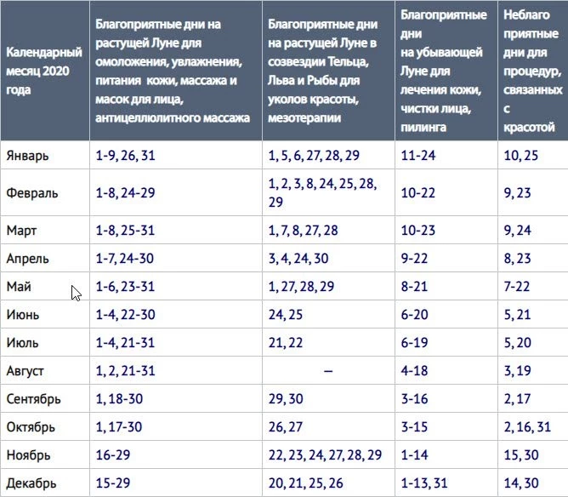Select the '29, 30' cell for Сентябрь
Image resolution: width=568 pixels, height=497 pixels.
[x=286, y=398]
